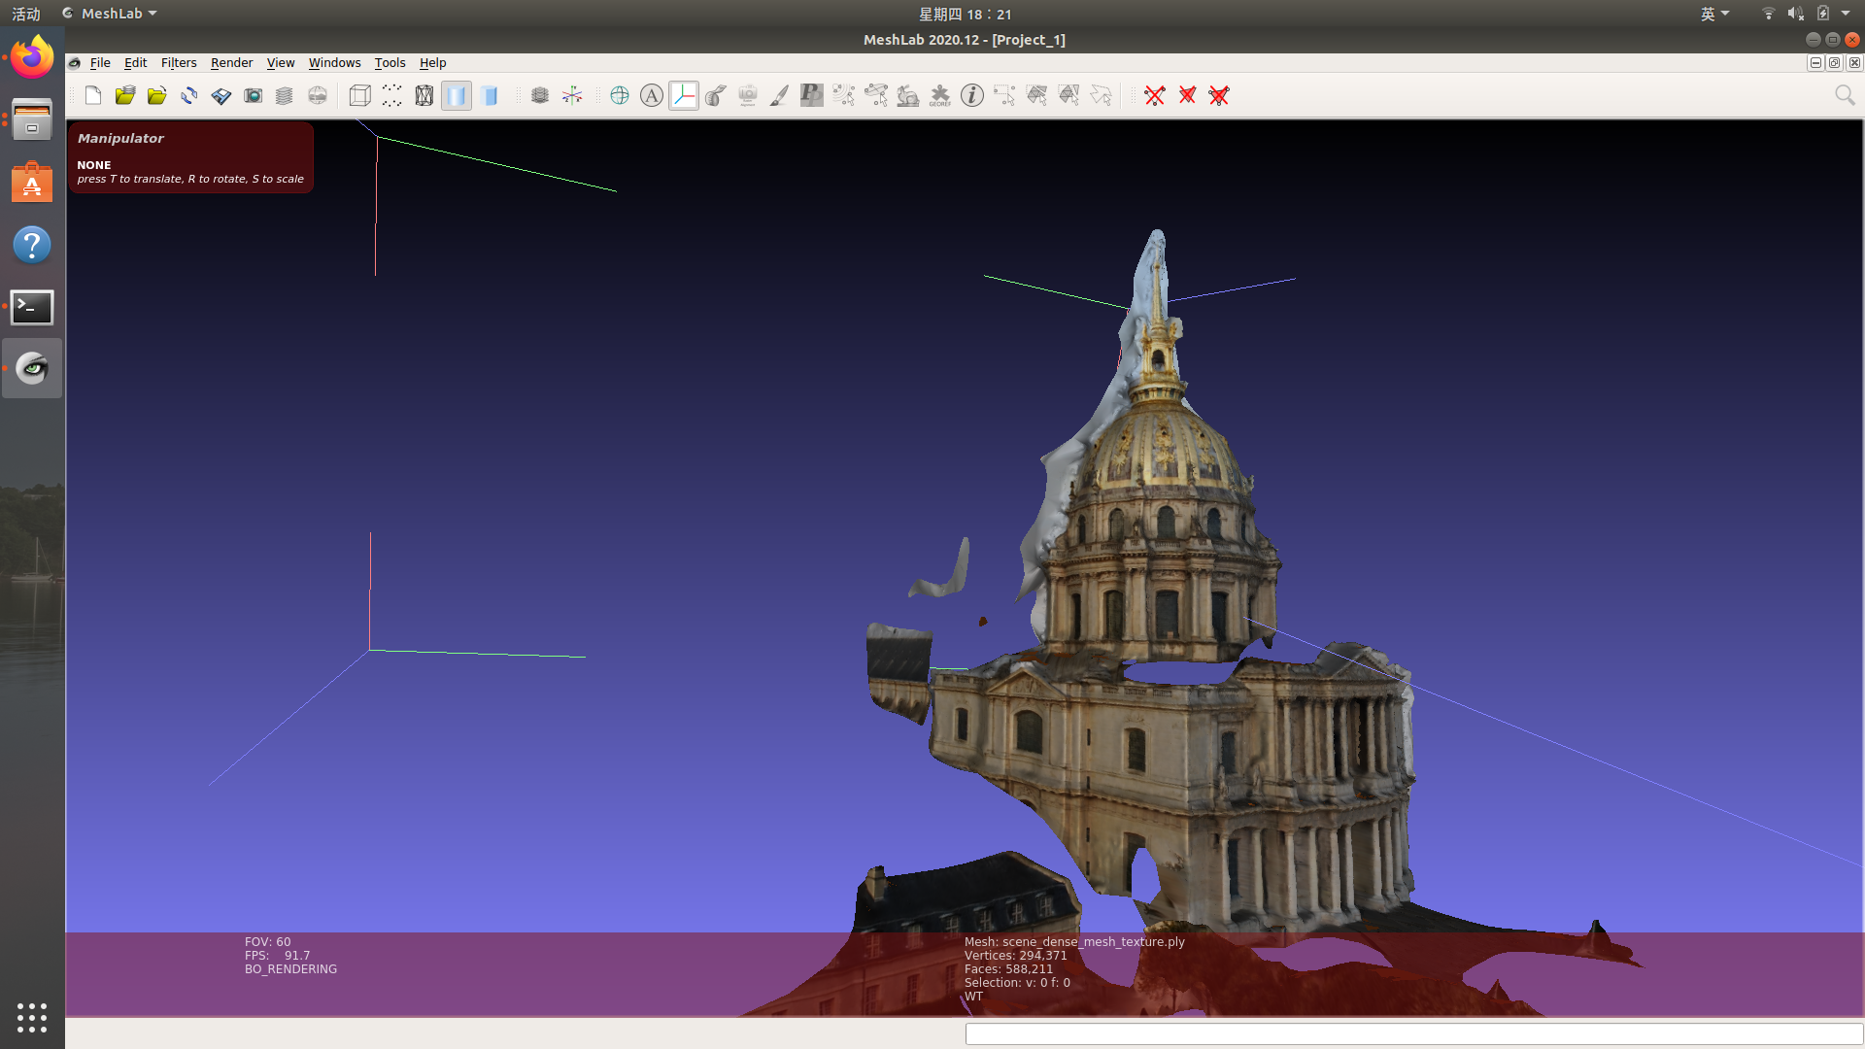Viewport: 1865px width, 1049px height.
Task: Toggle Wireframe rendering mode
Action: [424, 95]
